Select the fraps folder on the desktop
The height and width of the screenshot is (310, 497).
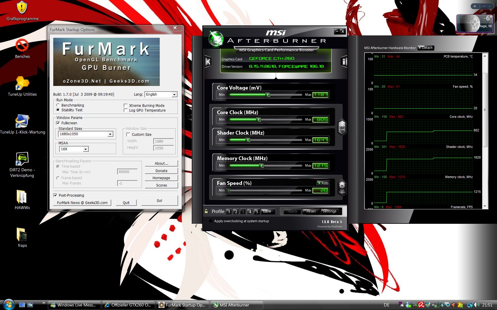coord(22,238)
